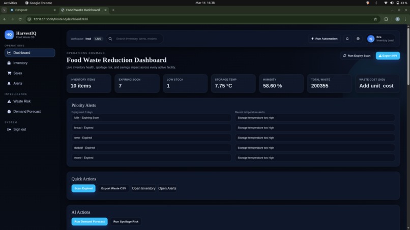Viewport: 410px width, 230px height.
Task: Open Alerts in the sidebar
Action: (30, 83)
